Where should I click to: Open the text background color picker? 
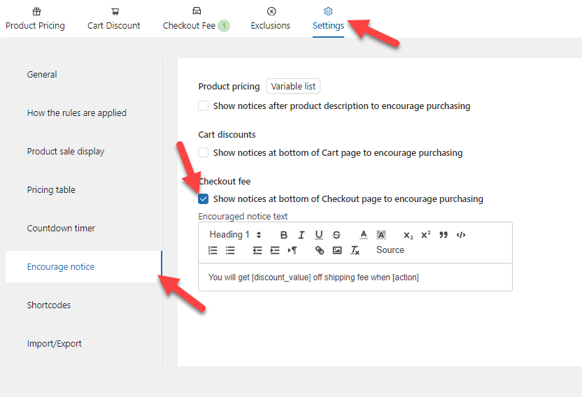click(x=381, y=235)
